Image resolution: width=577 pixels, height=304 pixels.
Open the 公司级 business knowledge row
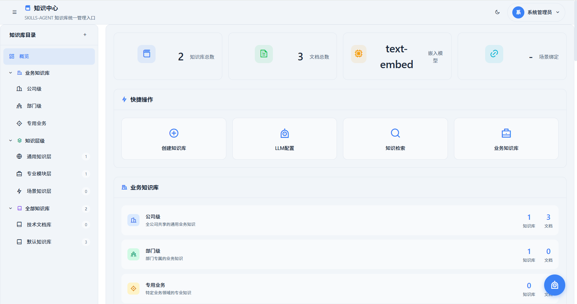point(340,220)
